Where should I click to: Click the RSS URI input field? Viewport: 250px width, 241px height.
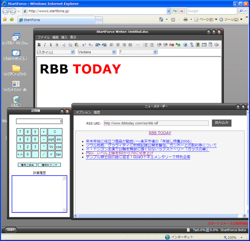coord(156,123)
